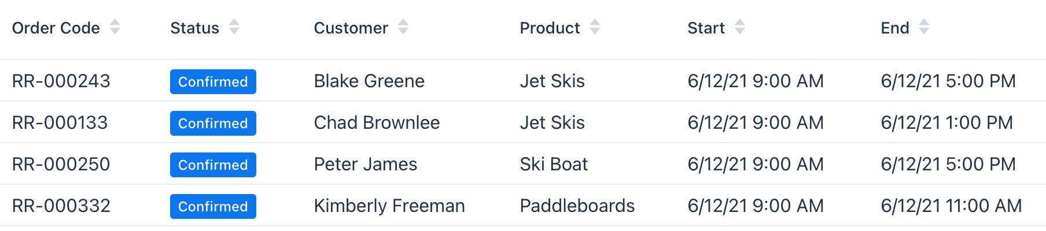Open order RR-000243
1046x231 pixels.
[x=61, y=81]
